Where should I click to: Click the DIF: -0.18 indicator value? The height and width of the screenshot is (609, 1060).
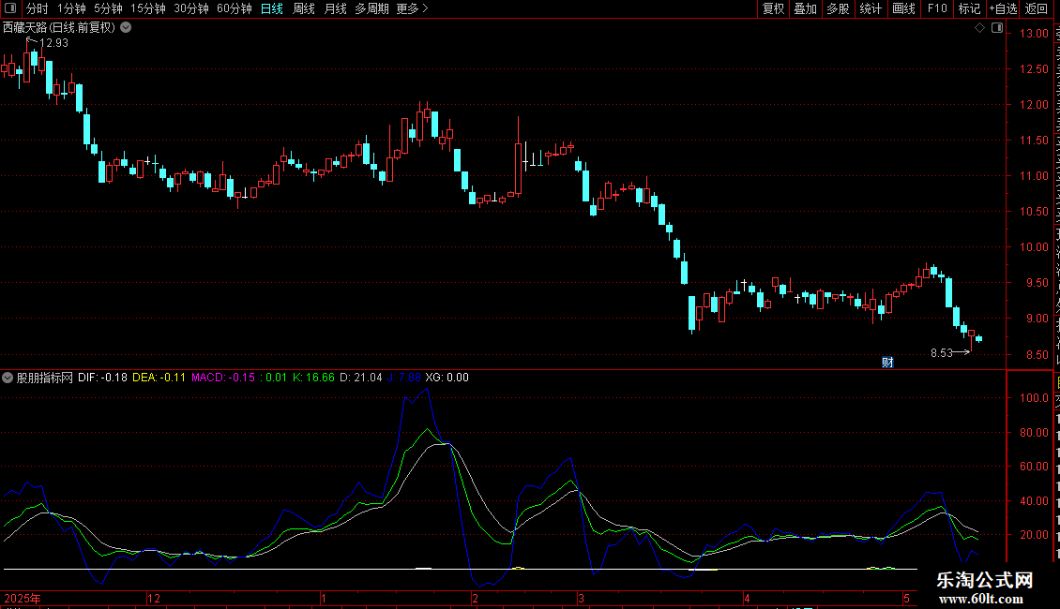tap(102, 378)
